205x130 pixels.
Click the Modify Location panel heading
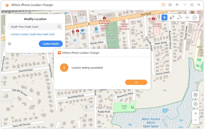35,19
